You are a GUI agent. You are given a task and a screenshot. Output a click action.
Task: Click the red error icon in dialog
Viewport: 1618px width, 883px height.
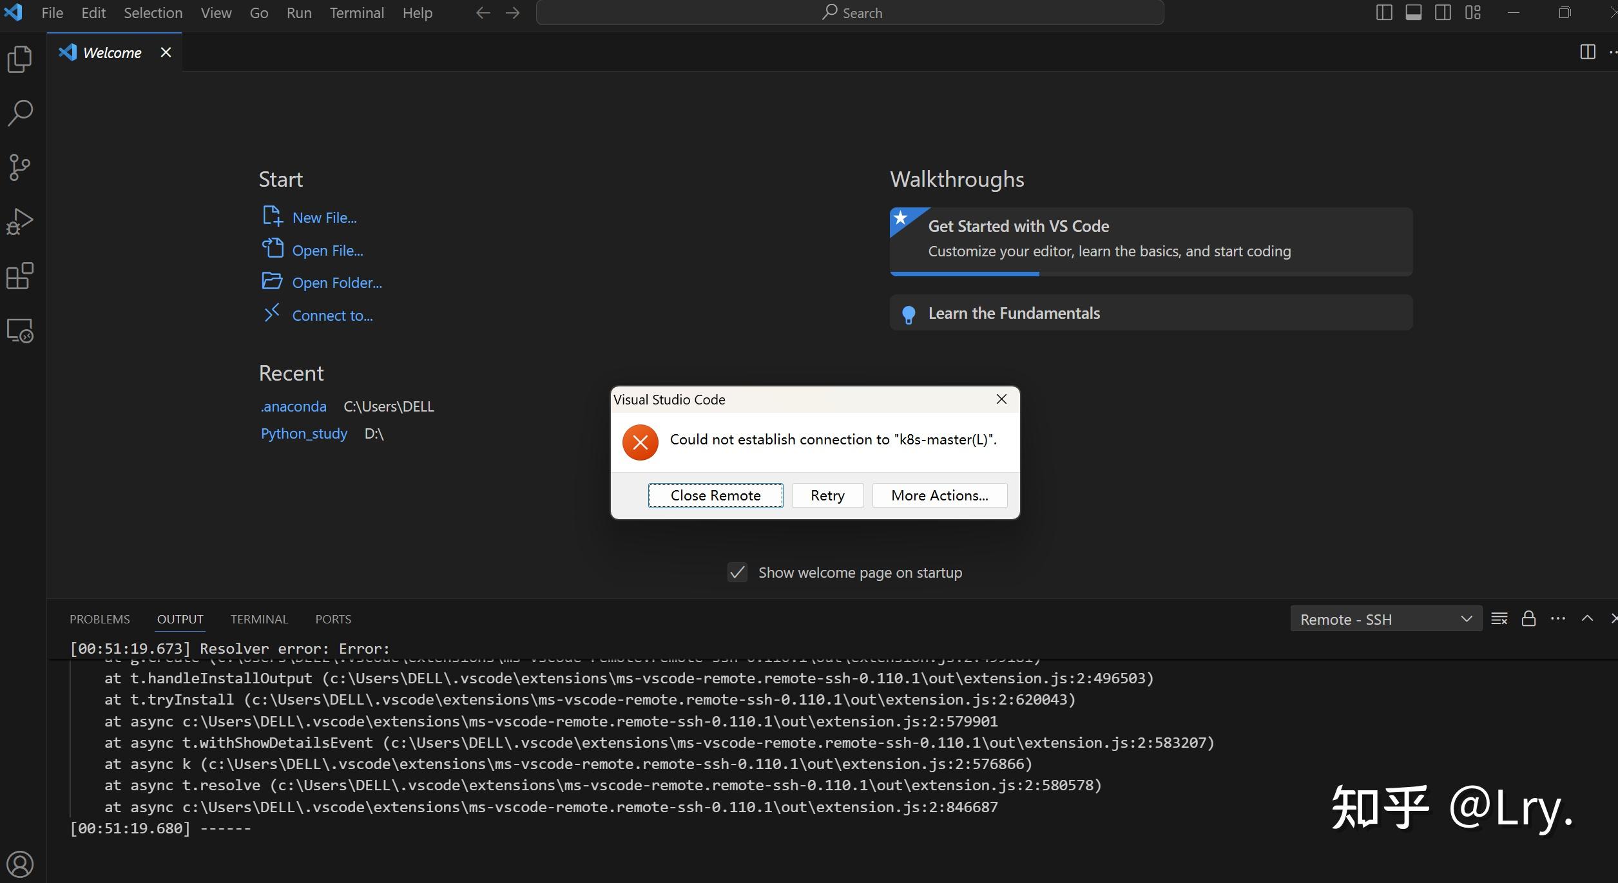coord(640,442)
